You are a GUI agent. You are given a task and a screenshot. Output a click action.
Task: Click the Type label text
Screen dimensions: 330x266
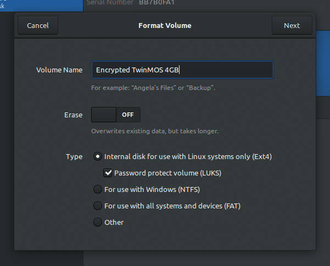(x=74, y=156)
